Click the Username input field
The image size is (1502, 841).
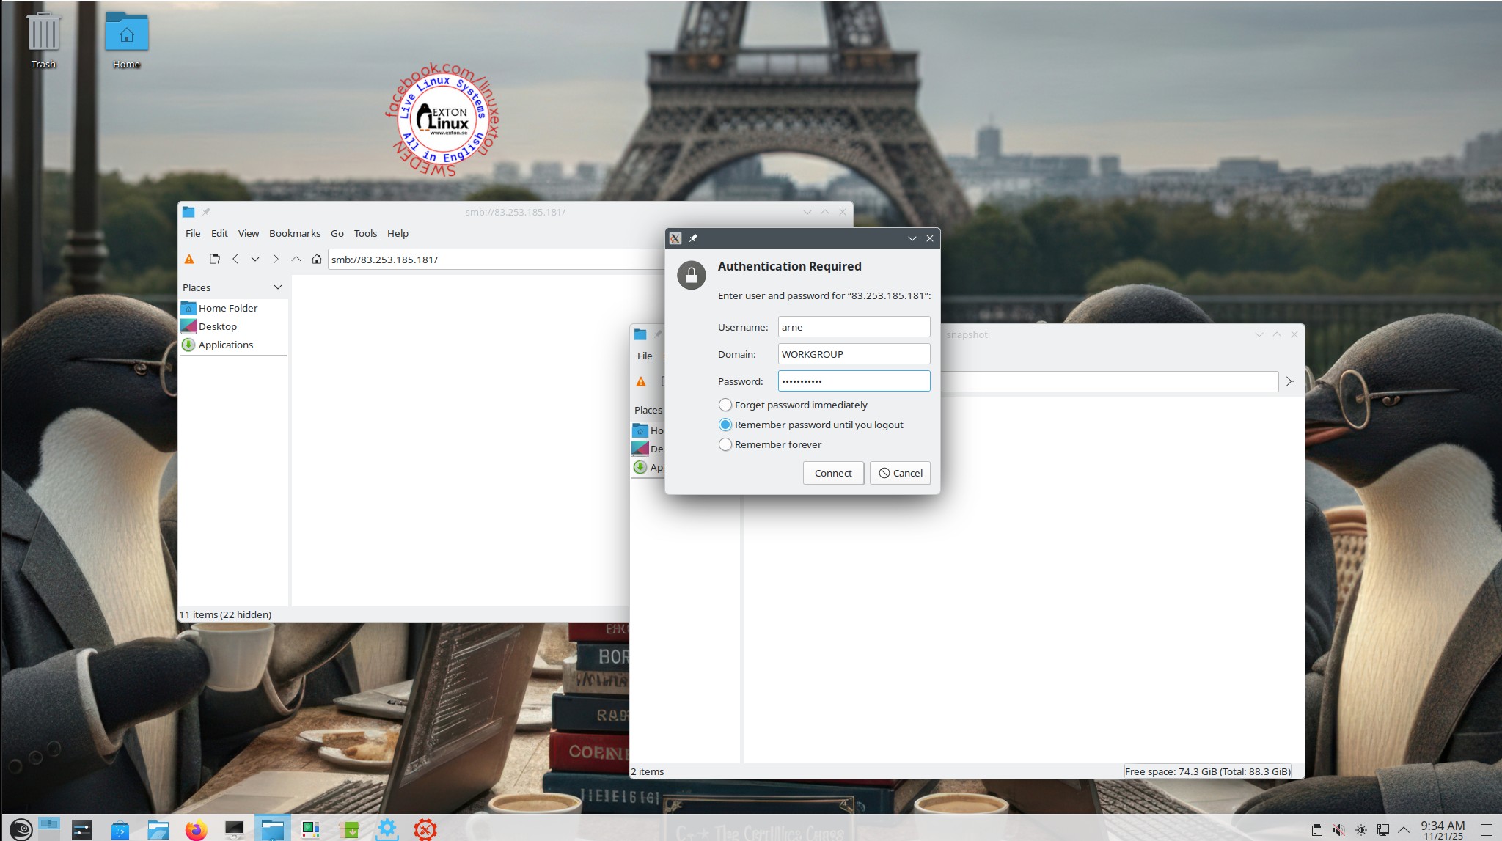(854, 327)
